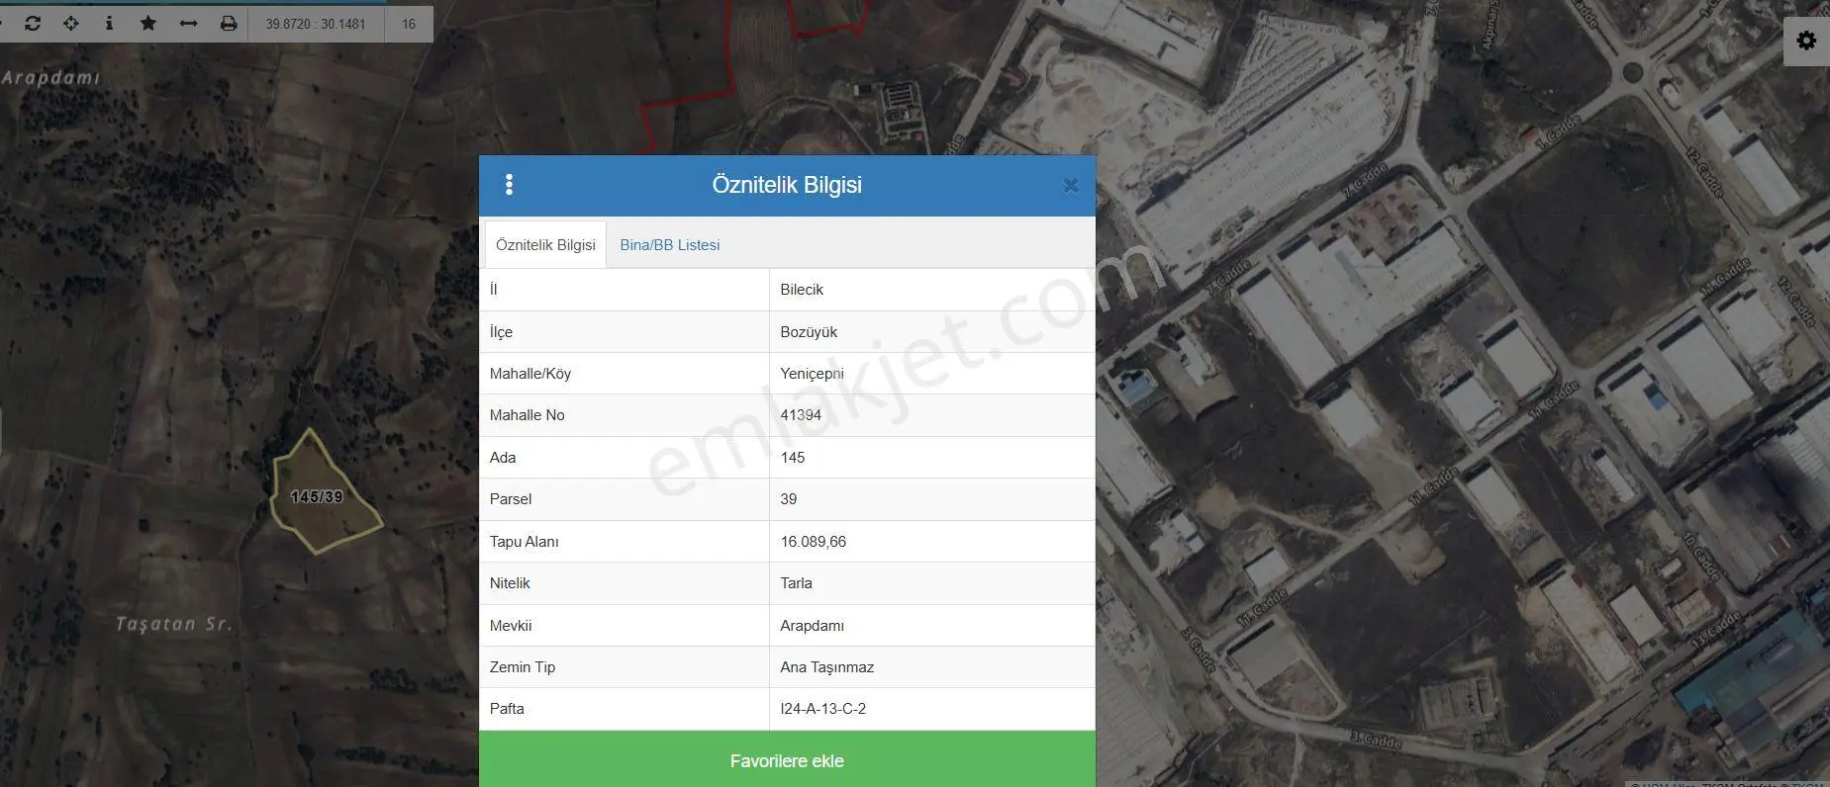Click the Ada value 145
1830x787 pixels.
click(793, 458)
